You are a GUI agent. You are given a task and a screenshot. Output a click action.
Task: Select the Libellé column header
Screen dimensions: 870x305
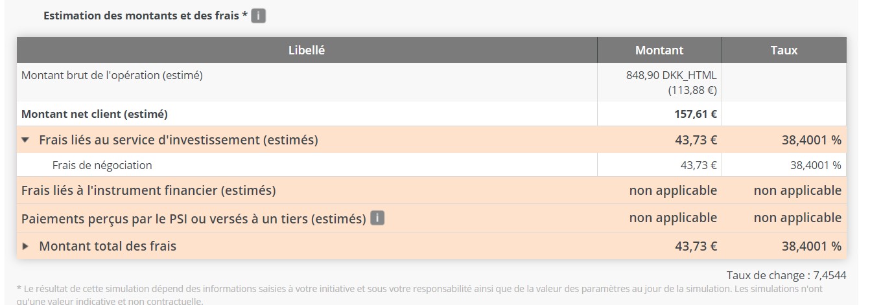pyautogui.click(x=307, y=50)
